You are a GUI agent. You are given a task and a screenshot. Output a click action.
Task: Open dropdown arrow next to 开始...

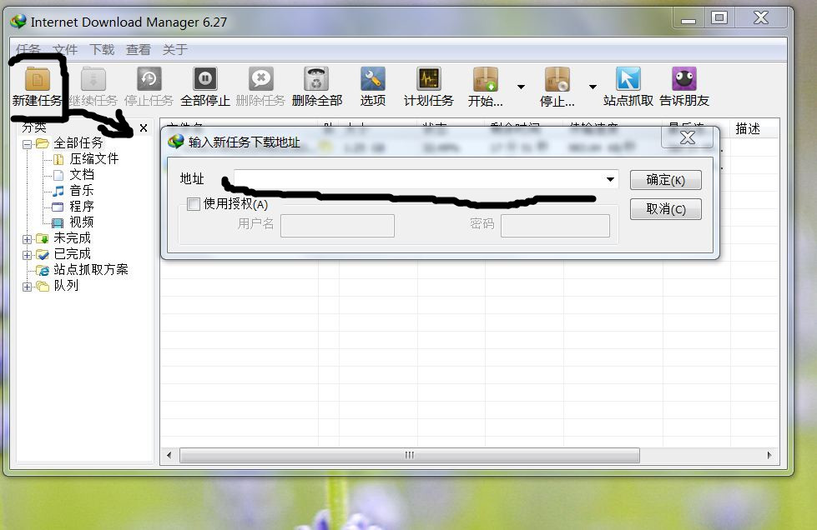pos(521,87)
